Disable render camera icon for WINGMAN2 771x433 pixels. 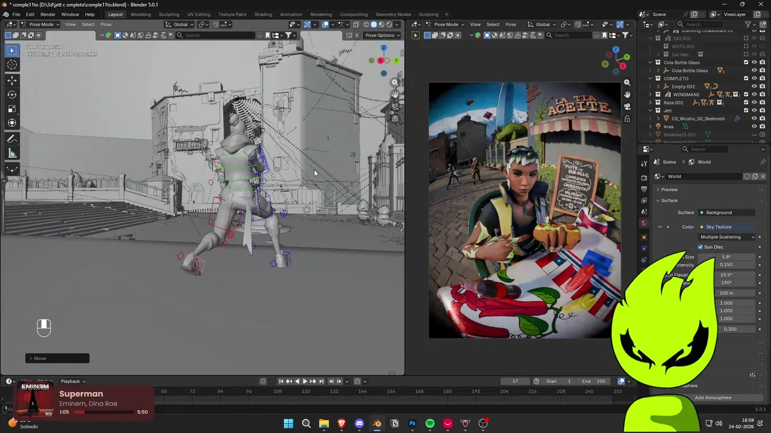pyautogui.click(x=762, y=94)
